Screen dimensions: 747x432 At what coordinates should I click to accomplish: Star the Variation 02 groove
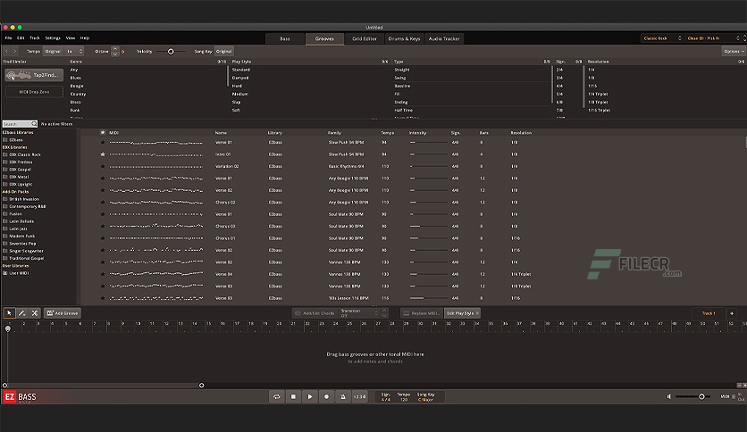103,166
